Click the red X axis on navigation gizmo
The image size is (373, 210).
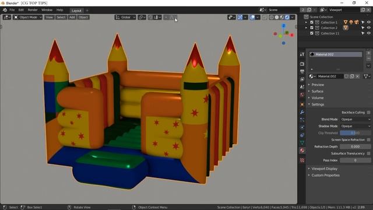pos(292,35)
